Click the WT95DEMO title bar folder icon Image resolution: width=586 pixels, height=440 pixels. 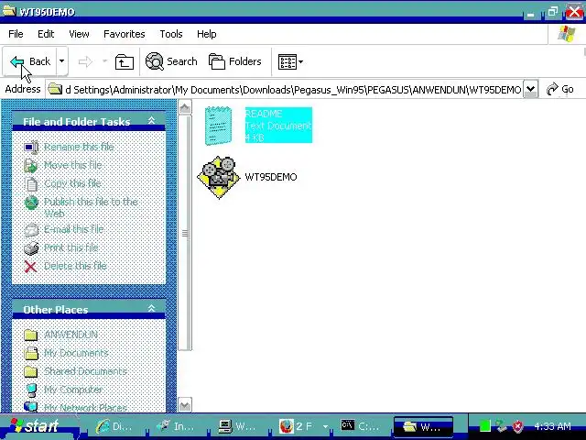[x=9, y=11]
